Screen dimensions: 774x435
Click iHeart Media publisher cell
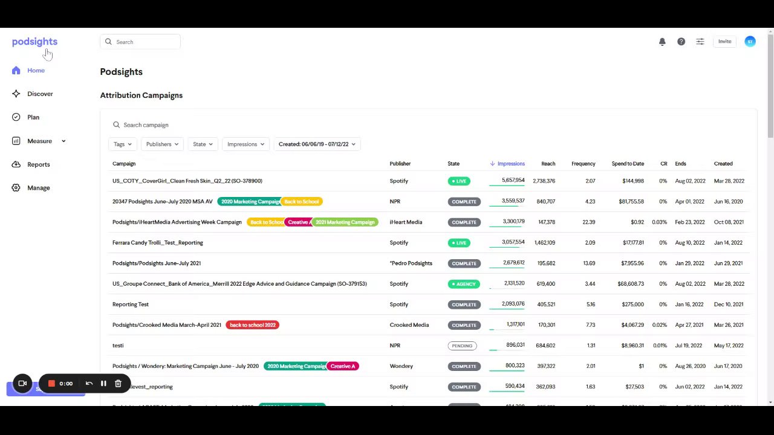406,222
